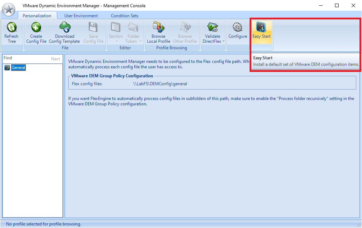
Task: Select the Personalization tab
Action: click(x=37, y=16)
